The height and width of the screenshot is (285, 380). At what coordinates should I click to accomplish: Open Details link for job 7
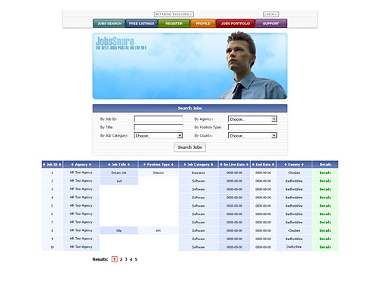(x=325, y=222)
